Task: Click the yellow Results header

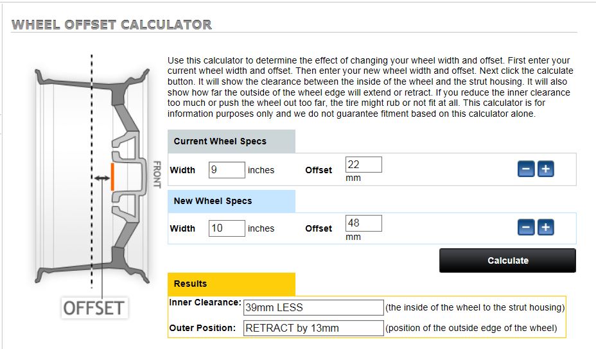Action: point(231,284)
